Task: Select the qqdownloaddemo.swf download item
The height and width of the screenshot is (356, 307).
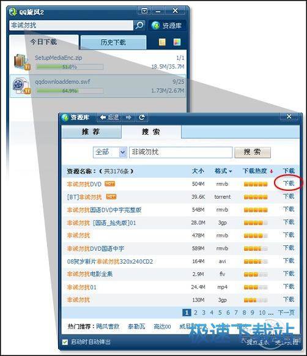Action: (x=98, y=86)
